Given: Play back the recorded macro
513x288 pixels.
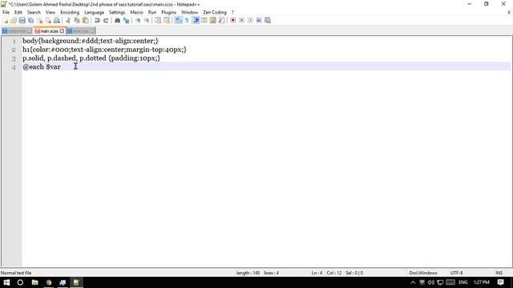Looking at the screenshot, I should click(250, 20).
